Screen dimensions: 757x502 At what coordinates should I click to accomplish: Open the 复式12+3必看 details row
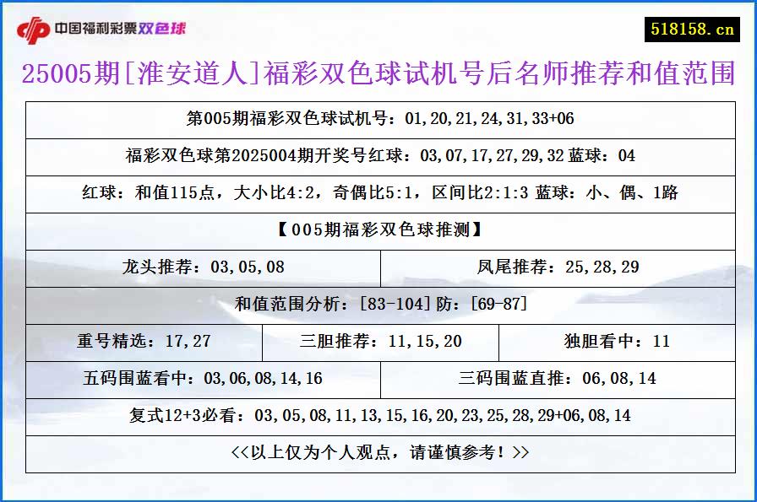point(378,417)
